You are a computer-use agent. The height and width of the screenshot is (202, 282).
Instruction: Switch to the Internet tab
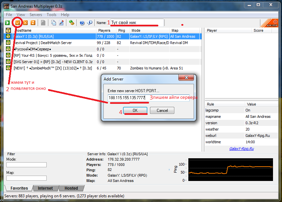(x=45, y=188)
